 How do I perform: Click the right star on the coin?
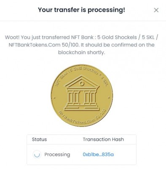click(109, 98)
